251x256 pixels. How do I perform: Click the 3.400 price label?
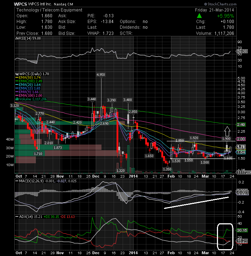[x=128, y=100]
